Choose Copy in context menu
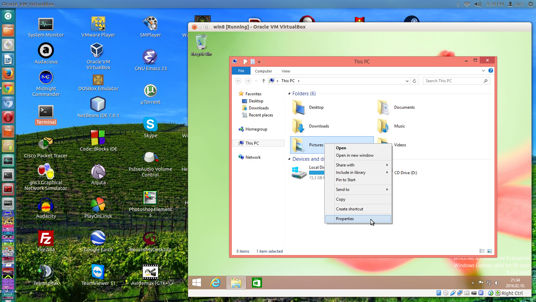 (x=358, y=199)
